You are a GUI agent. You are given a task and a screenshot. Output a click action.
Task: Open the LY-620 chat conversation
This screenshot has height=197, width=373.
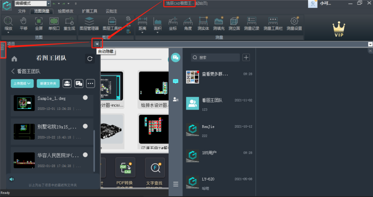coord(219,182)
